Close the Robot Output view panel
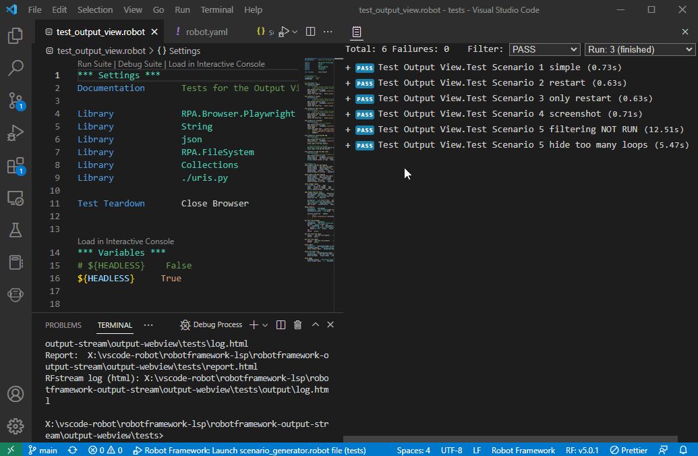 point(685,32)
